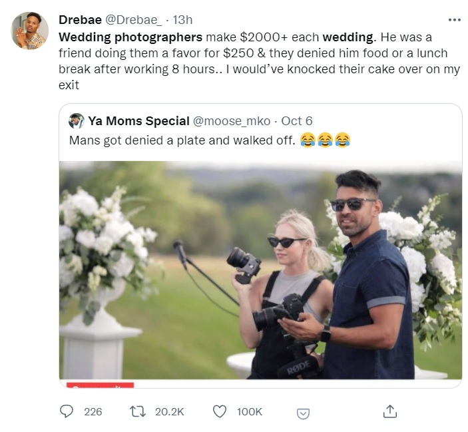The width and height of the screenshot is (468, 432).
Task: Open the Drebae display name link
Action: 79,19
